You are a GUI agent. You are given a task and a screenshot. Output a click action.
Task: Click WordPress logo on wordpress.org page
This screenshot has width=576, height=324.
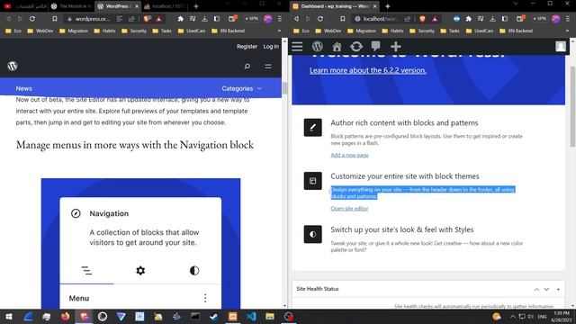pos(13,66)
